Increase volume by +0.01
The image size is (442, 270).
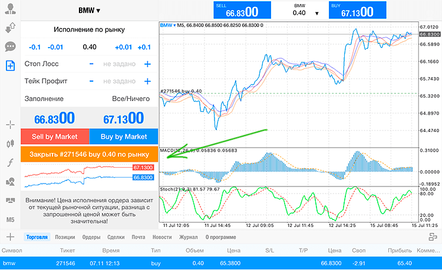pos(123,47)
